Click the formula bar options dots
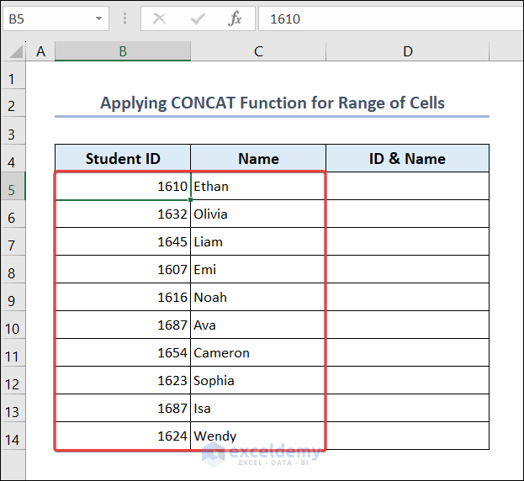The width and height of the screenshot is (524, 481). (x=125, y=18)
